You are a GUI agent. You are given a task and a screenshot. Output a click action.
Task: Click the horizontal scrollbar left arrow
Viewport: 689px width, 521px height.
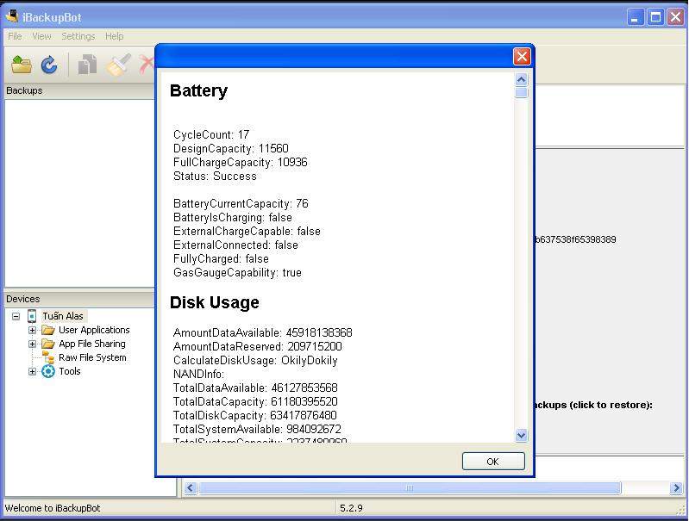pos(191,487)
